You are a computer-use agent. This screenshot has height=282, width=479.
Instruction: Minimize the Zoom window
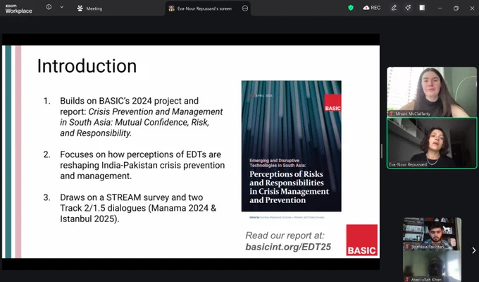pos(440,8)
